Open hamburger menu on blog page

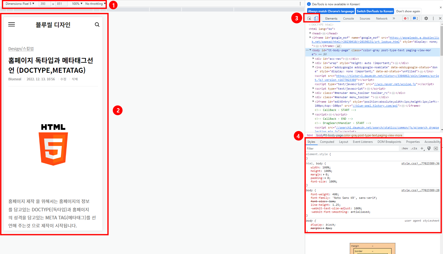[x=12, y=24]
